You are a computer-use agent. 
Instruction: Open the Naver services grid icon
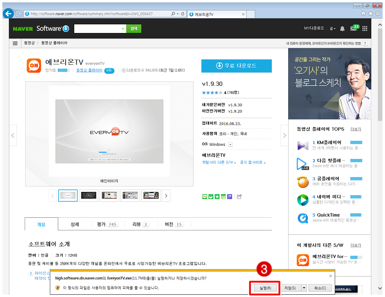(x=365, y=29)
